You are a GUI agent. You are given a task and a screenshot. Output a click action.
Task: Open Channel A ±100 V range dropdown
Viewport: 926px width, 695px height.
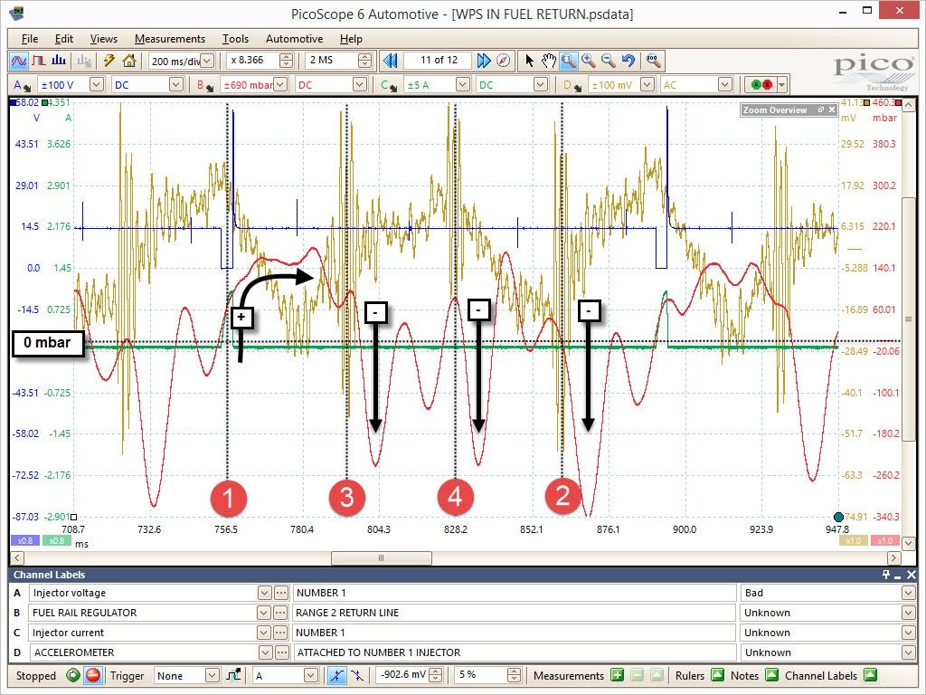[x=97, y=84]
